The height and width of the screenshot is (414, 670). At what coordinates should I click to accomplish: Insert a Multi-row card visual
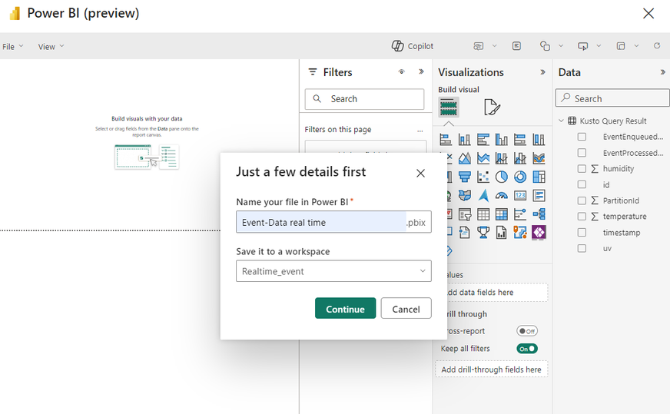539,195
